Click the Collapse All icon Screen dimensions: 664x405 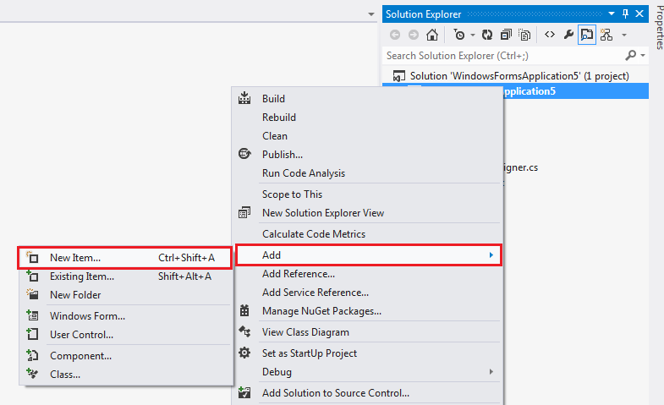pyautogui.click(x=506, y=35)
